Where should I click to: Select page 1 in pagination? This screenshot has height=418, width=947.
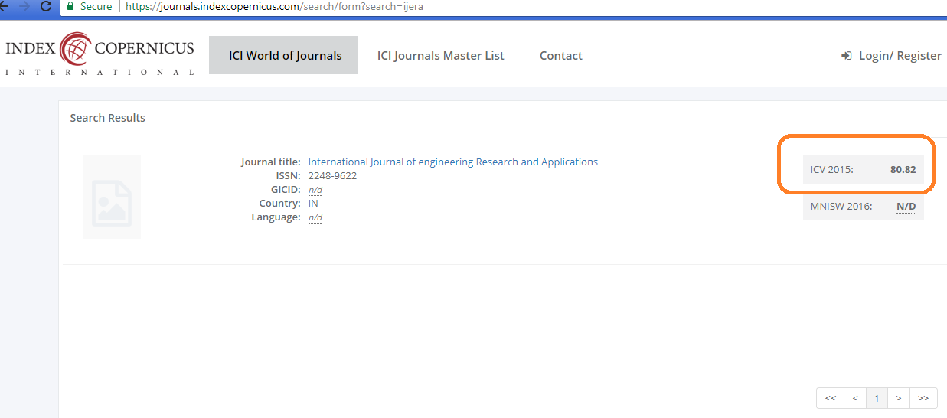(x=877, y=398)
